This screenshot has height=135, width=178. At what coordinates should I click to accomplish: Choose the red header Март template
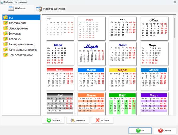click(60, 79)
